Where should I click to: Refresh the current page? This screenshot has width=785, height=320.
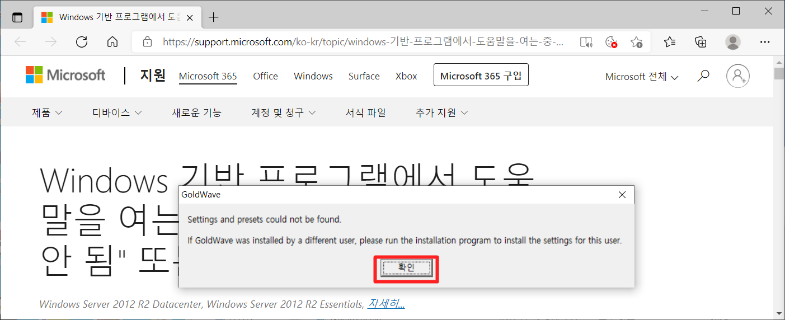[x=82, y=42]
